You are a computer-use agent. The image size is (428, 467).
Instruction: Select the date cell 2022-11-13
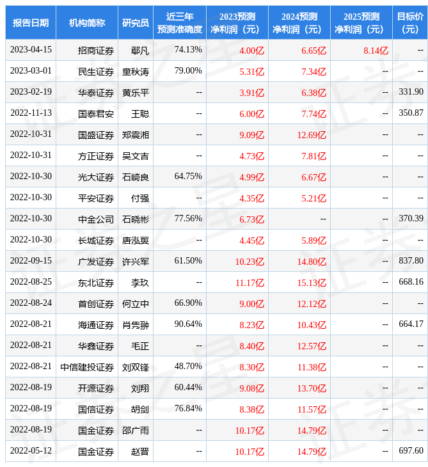[31, 113]
